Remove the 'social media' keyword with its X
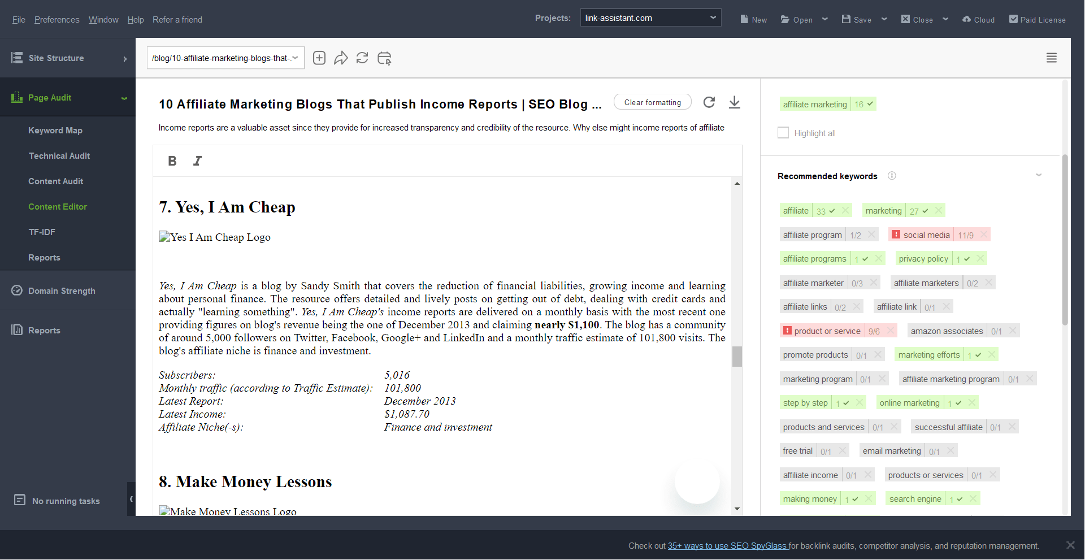This screenshot has width=1085, height=560. click(x=984, y=235)
